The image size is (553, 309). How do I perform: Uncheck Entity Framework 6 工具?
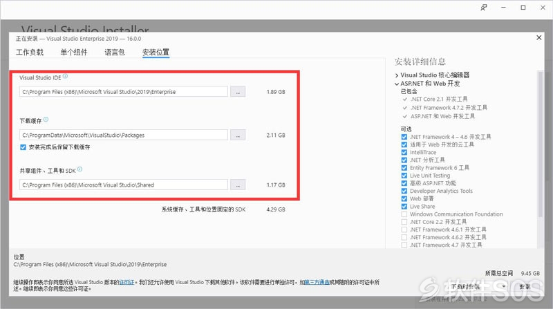tap(404, 168)
